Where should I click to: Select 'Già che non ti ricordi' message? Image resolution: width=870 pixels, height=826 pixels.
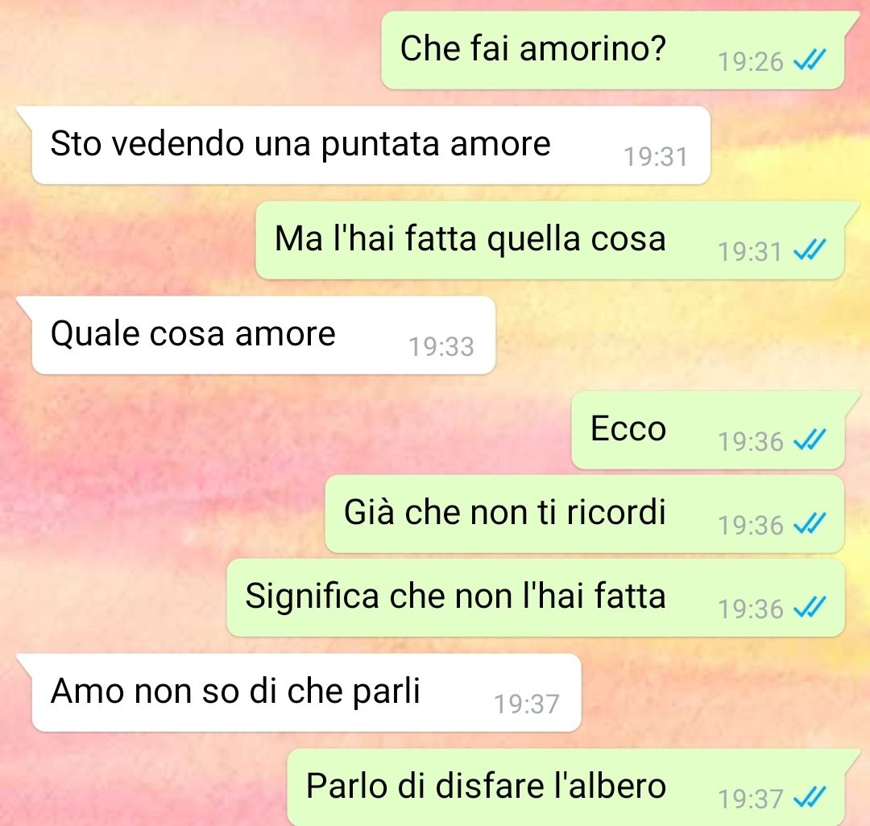(584, 514)
